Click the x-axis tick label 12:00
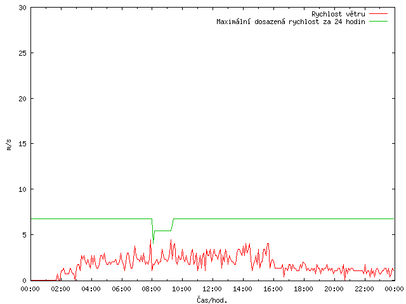This screenshot has width=406, height=304. pyautogui.click(x=212, y=289)
